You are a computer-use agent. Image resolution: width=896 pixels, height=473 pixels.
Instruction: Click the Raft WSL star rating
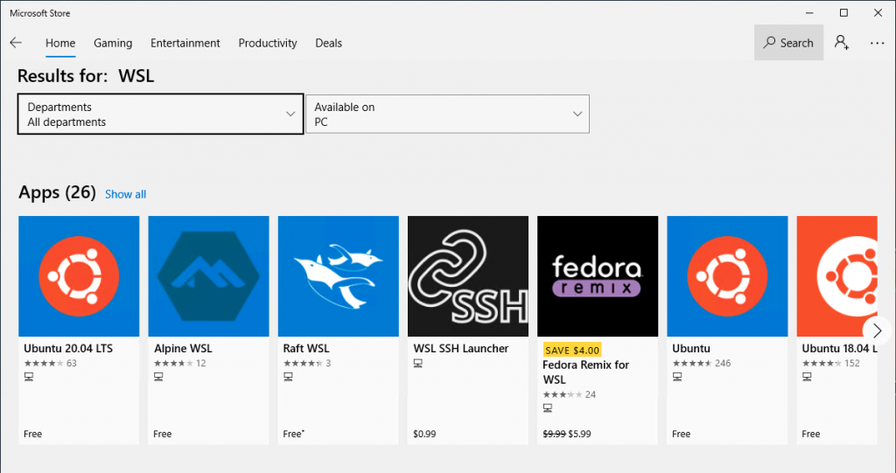click(304, 364)
